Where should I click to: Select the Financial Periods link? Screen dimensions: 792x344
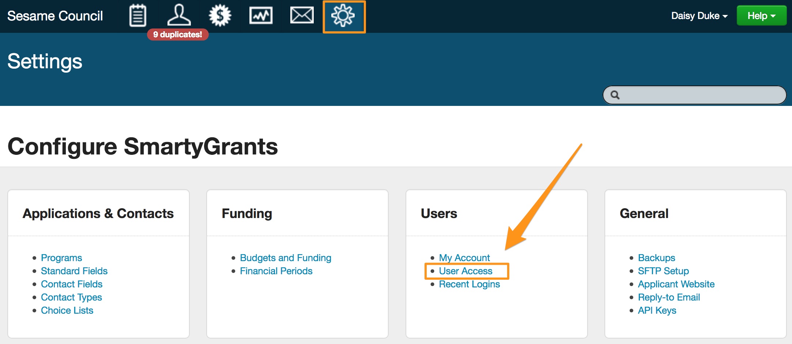[x=276, y=271]
